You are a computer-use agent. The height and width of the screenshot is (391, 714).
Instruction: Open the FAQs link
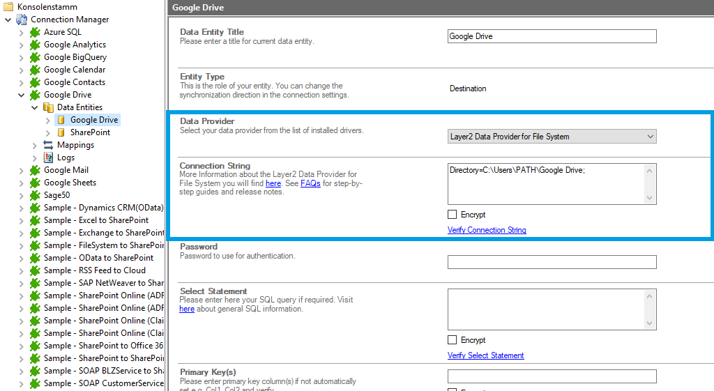pyautogui.click(x=310, y=183)
